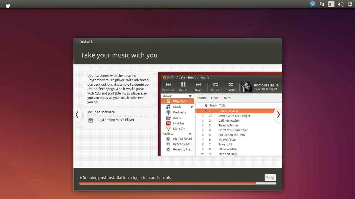Image resolution: width=355 pixels, height=199 pixels.
Task: Select the Last.fm icon in sidebar
Action: click(168, 123)
